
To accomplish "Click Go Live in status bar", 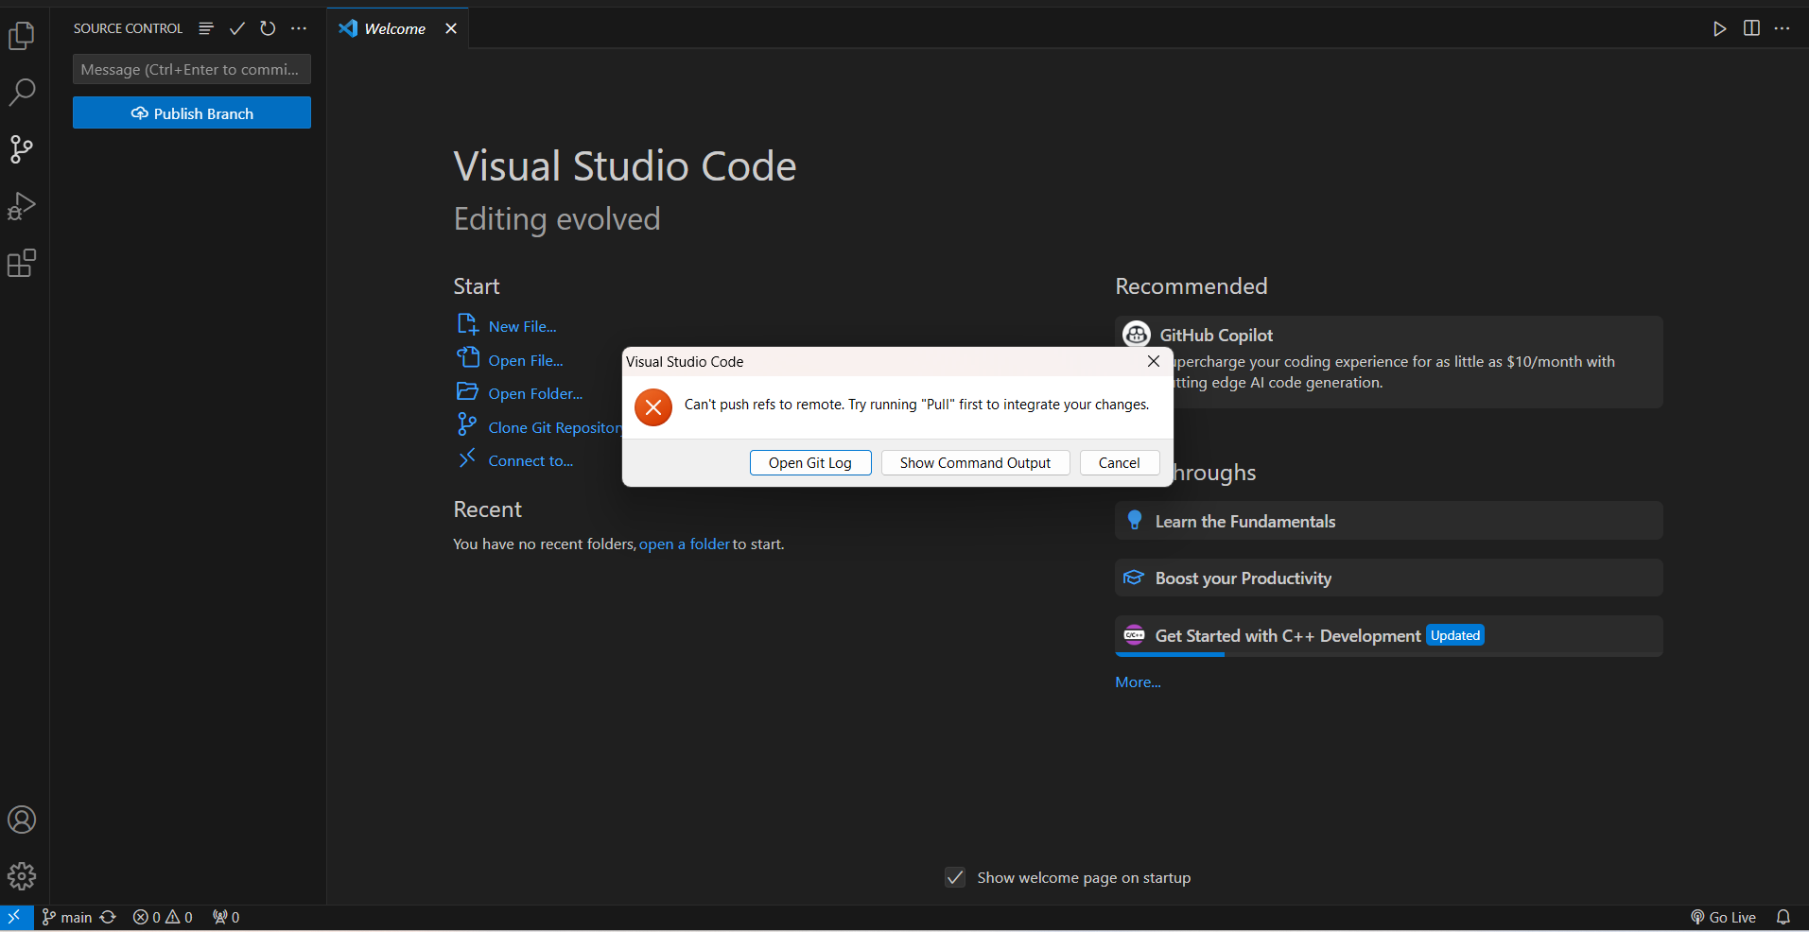I will tap(1723, 917).
